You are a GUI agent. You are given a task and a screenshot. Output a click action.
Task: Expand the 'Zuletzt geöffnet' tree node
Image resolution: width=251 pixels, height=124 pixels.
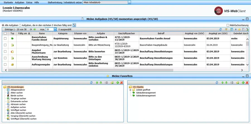130,90
